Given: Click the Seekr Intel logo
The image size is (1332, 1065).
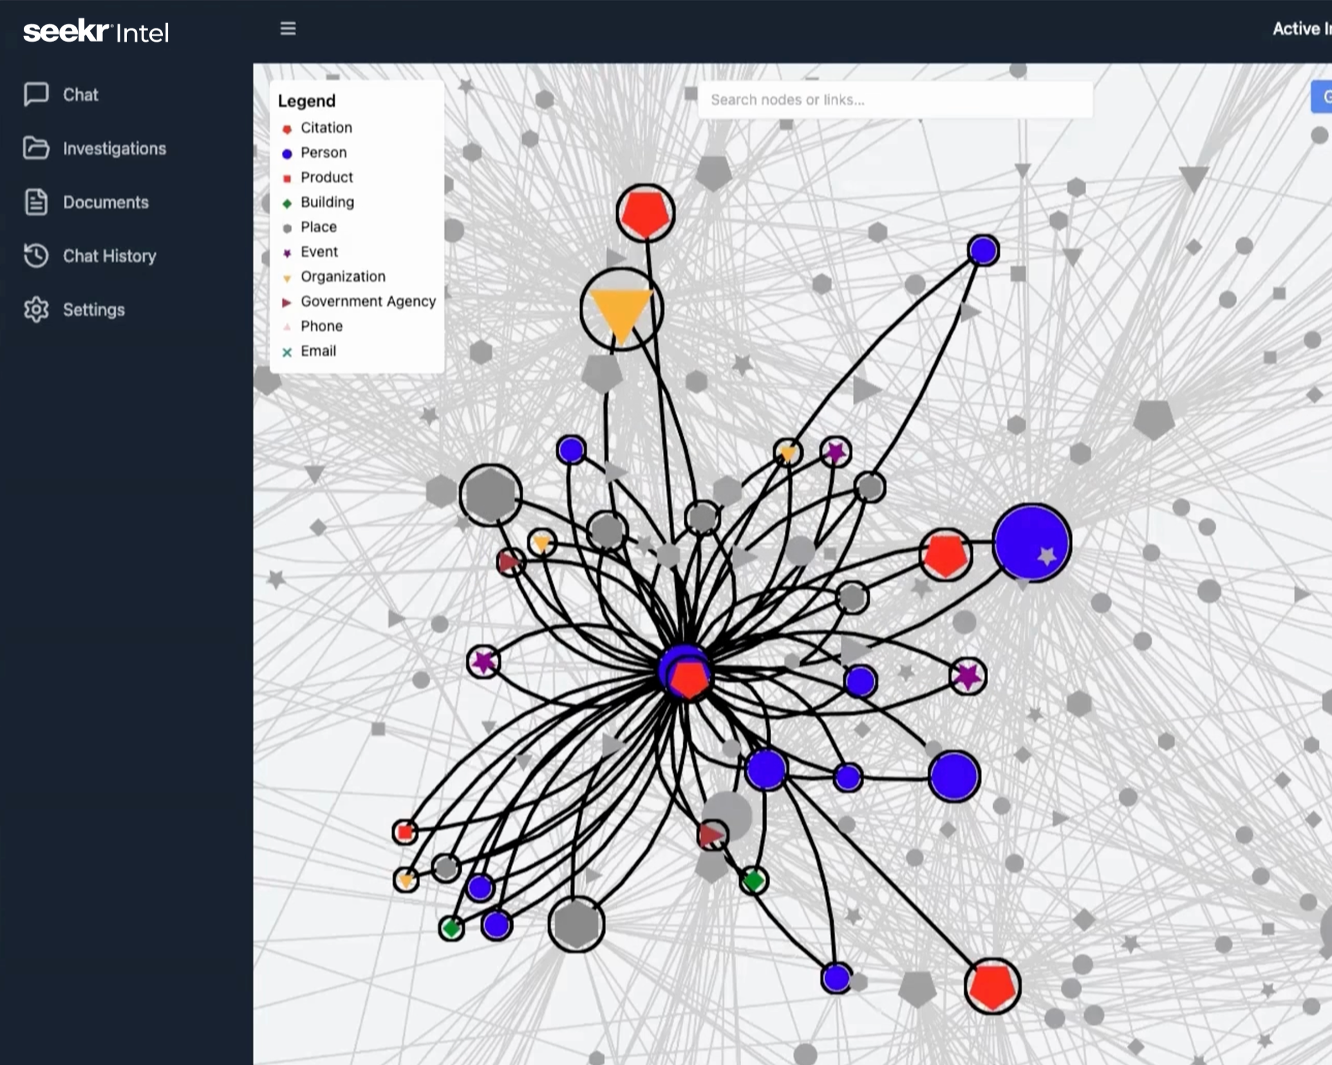Looking at the screenshot, I should click(x=96, y=32).
